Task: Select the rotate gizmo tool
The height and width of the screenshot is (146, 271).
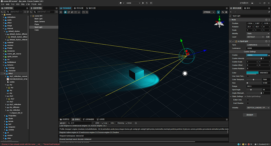Action: (x=69, y=12)
